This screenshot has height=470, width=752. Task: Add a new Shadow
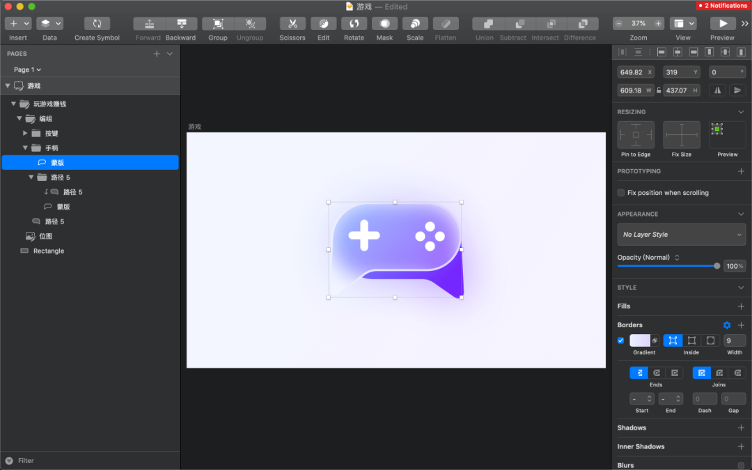pyautogui.click(x=741, y=428)
